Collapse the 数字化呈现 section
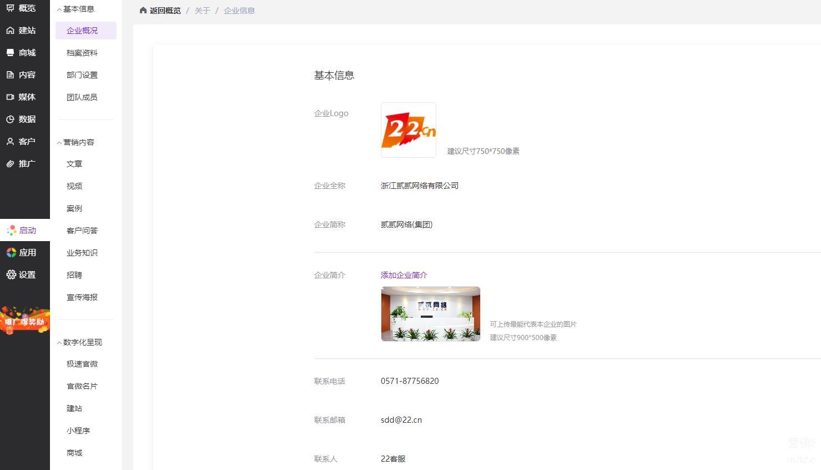The width and height of the screenshot is (821, 470). (x=59, y=343)
